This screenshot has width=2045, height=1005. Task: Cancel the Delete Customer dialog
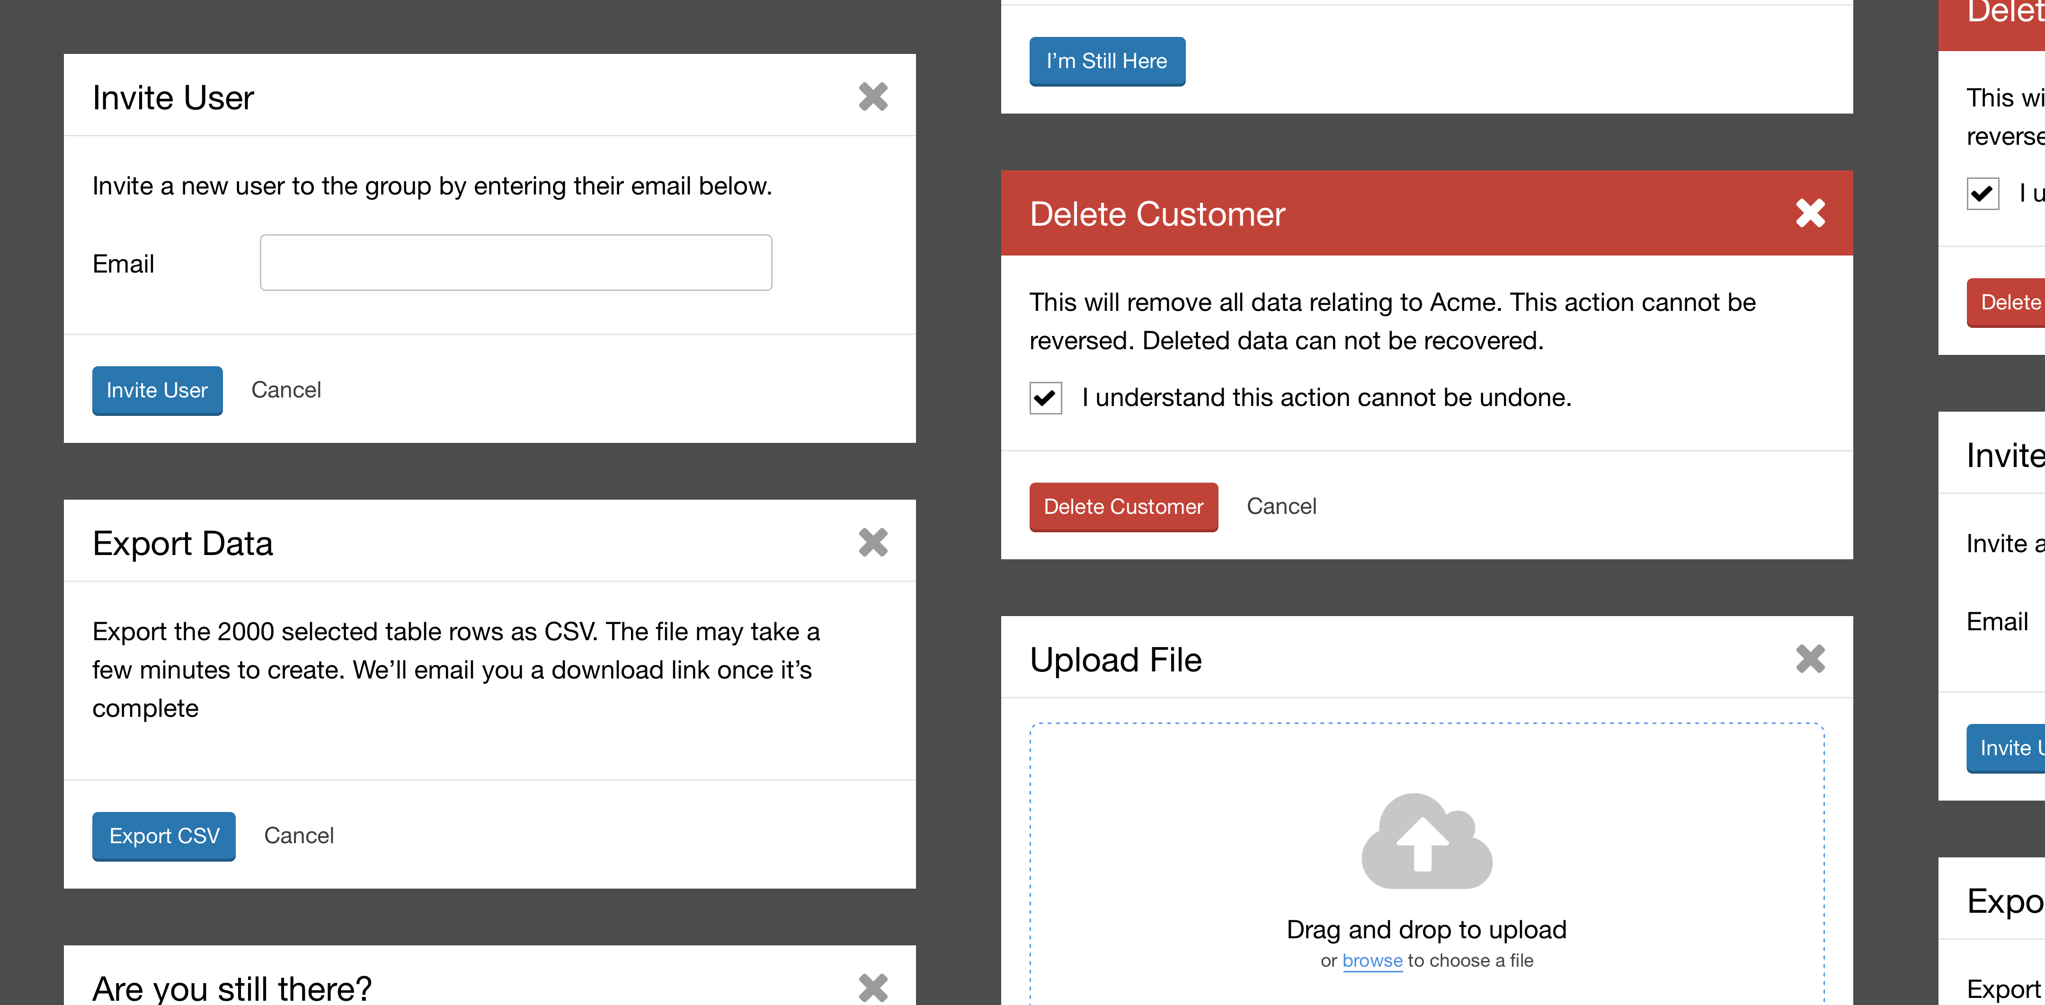click(1280, 507)
